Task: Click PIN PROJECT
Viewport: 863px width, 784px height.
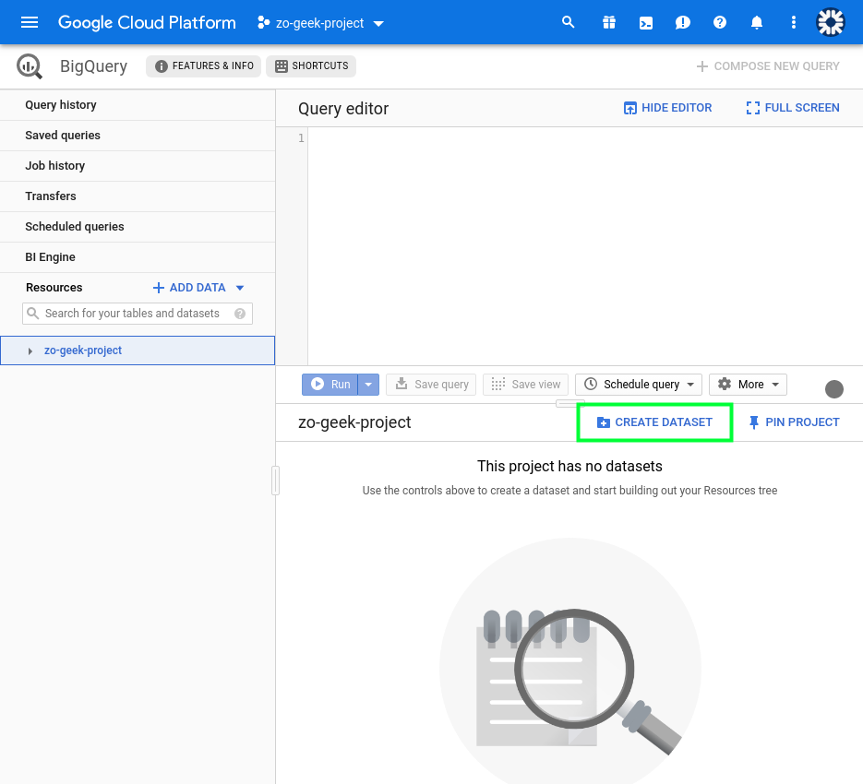Action: pos(794,422)
